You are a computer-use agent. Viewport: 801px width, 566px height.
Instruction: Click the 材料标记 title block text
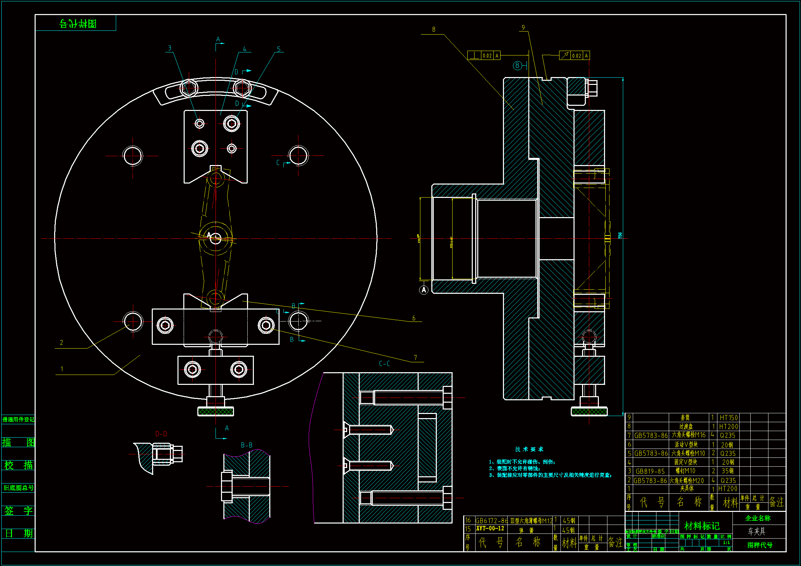tap(702, 526)
